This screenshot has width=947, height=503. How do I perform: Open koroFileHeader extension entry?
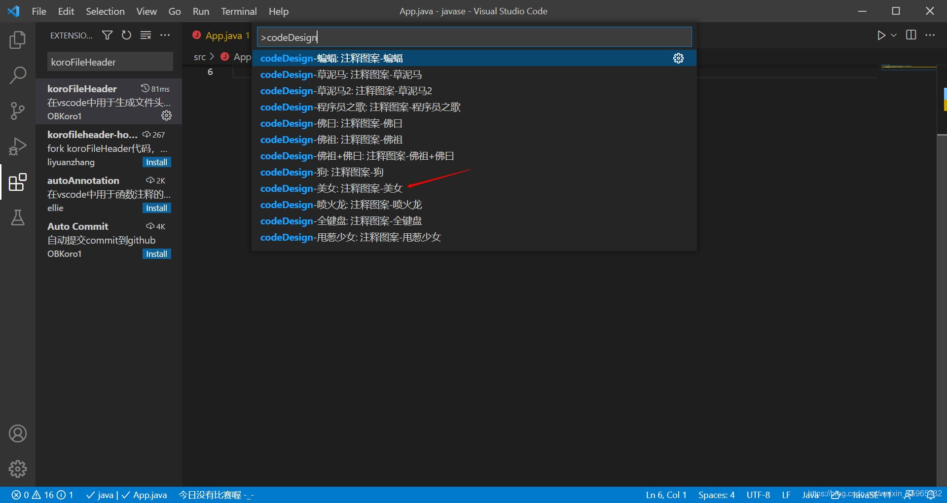click(x=109, y=102)
